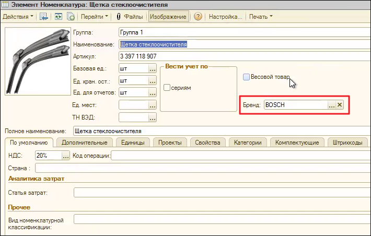Screen dimensions: 371x236
Task: Open selection for ТН ВЭД field
Action: pos(153,117)
